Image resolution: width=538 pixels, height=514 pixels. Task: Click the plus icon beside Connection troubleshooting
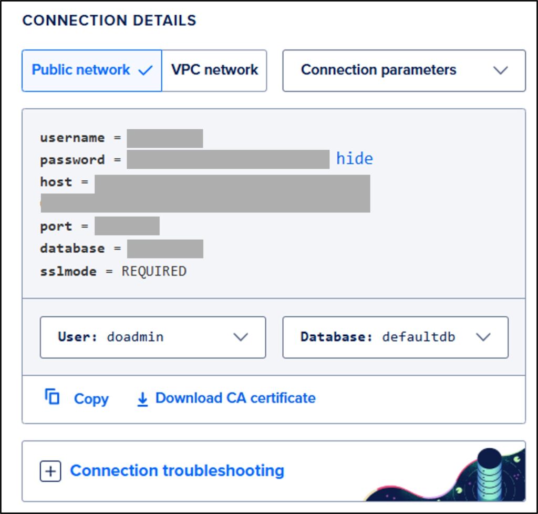tap(50, 471)
